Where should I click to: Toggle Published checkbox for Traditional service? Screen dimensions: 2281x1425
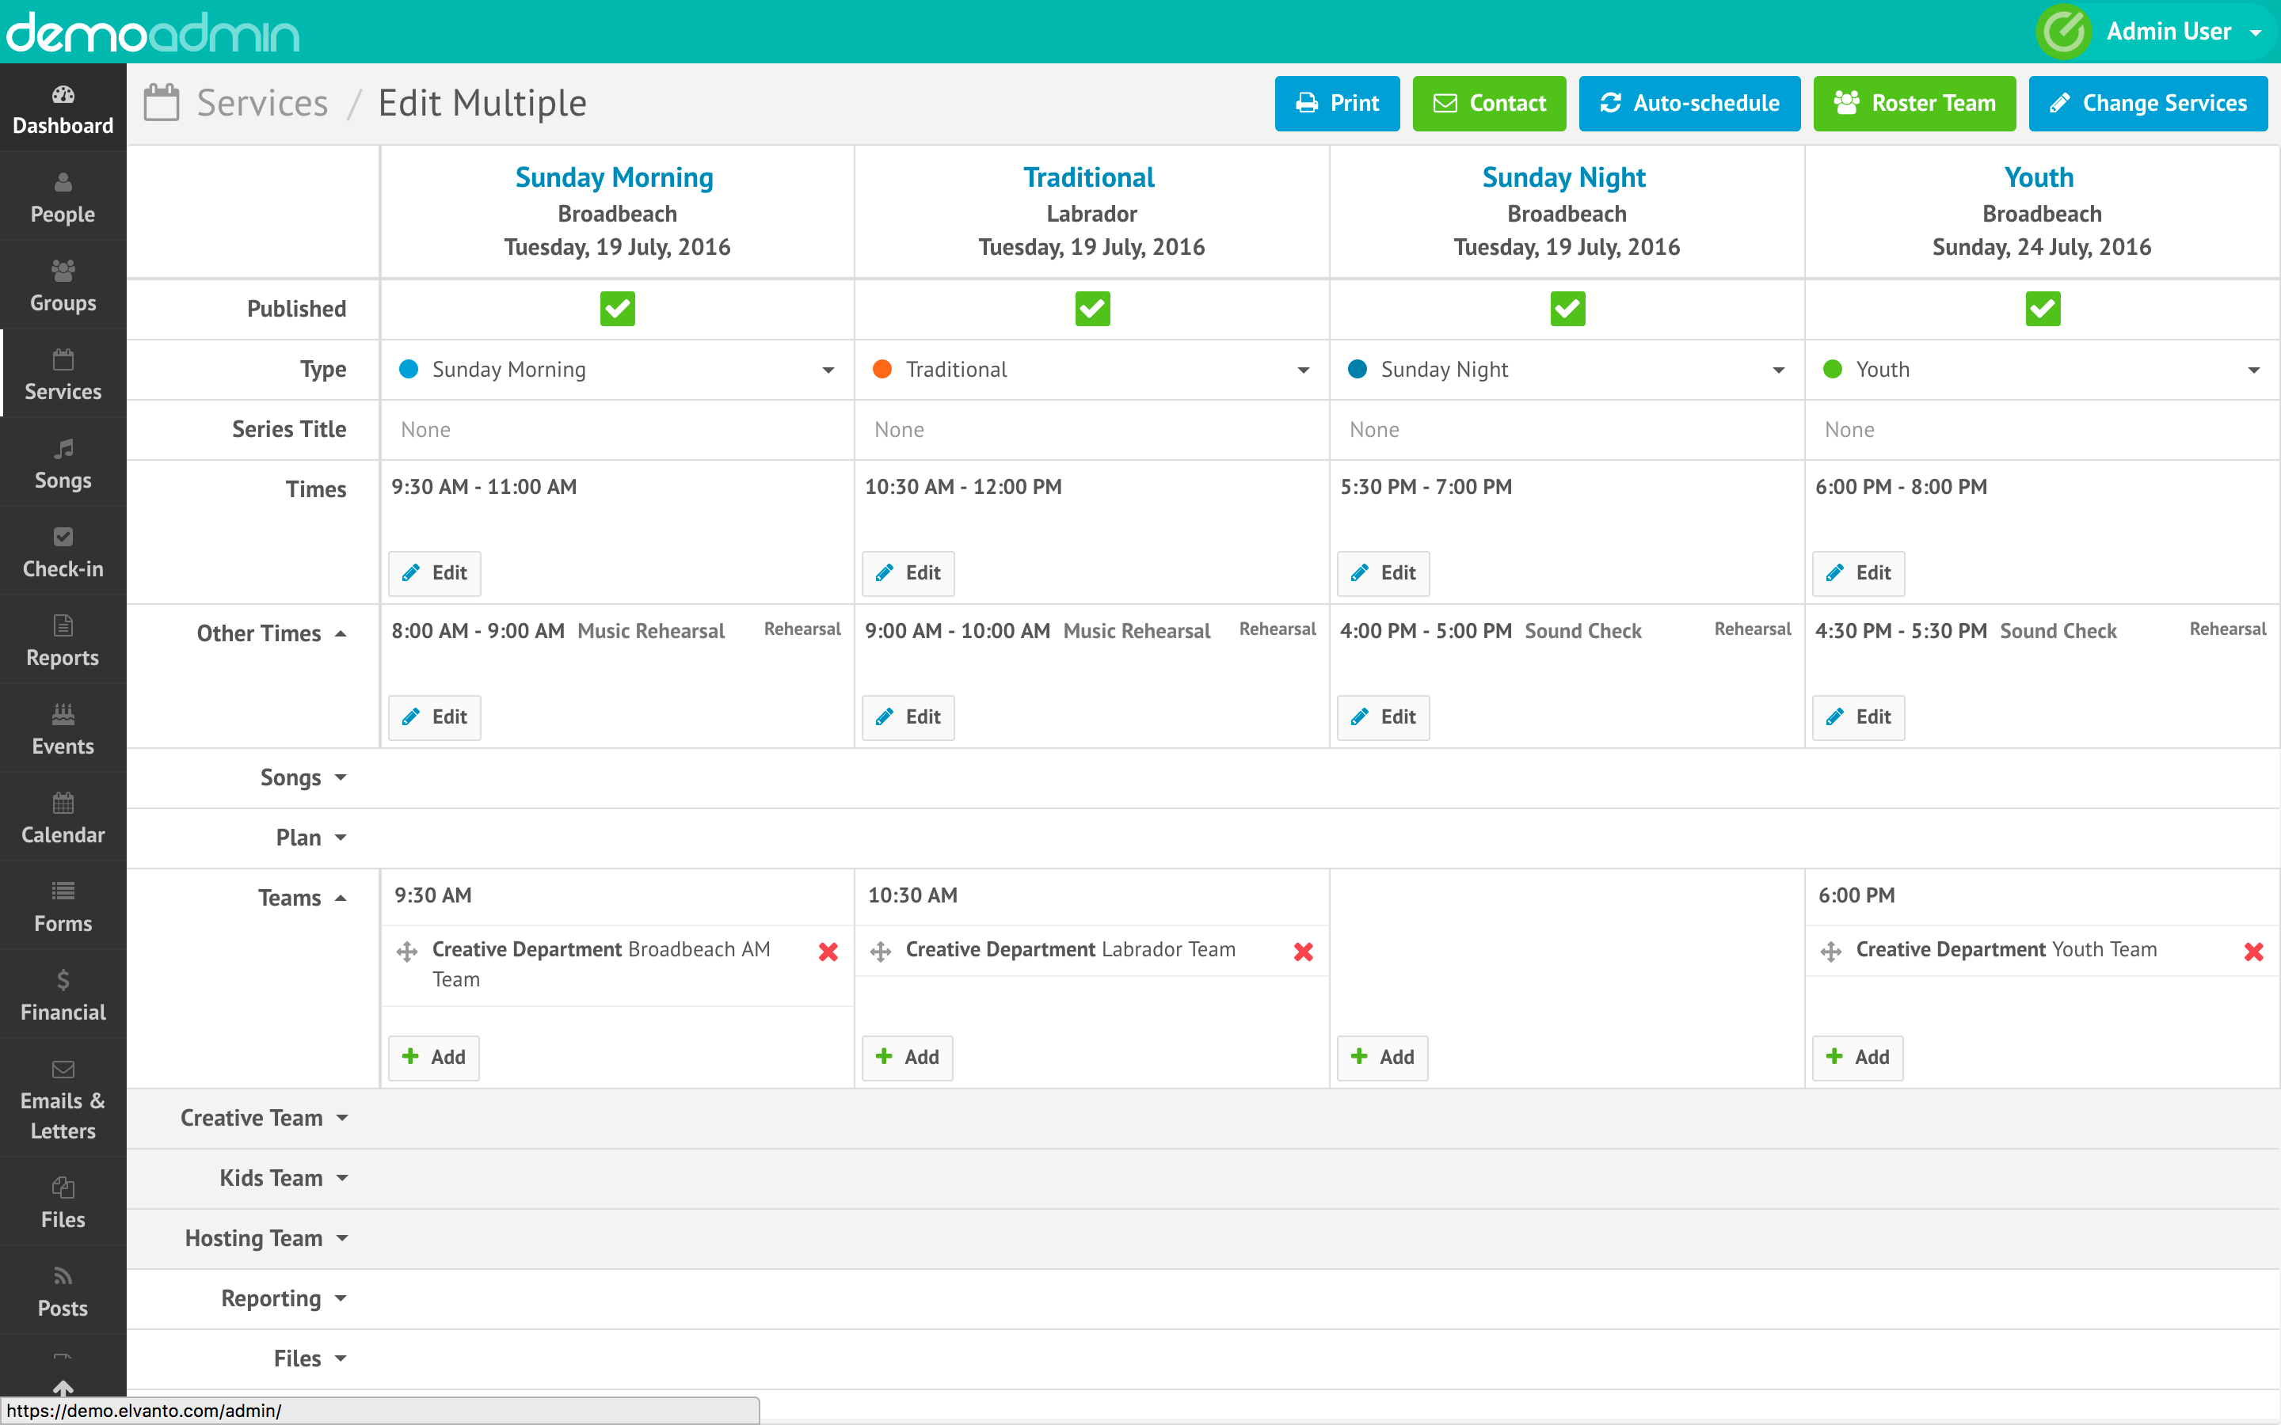1092,308
